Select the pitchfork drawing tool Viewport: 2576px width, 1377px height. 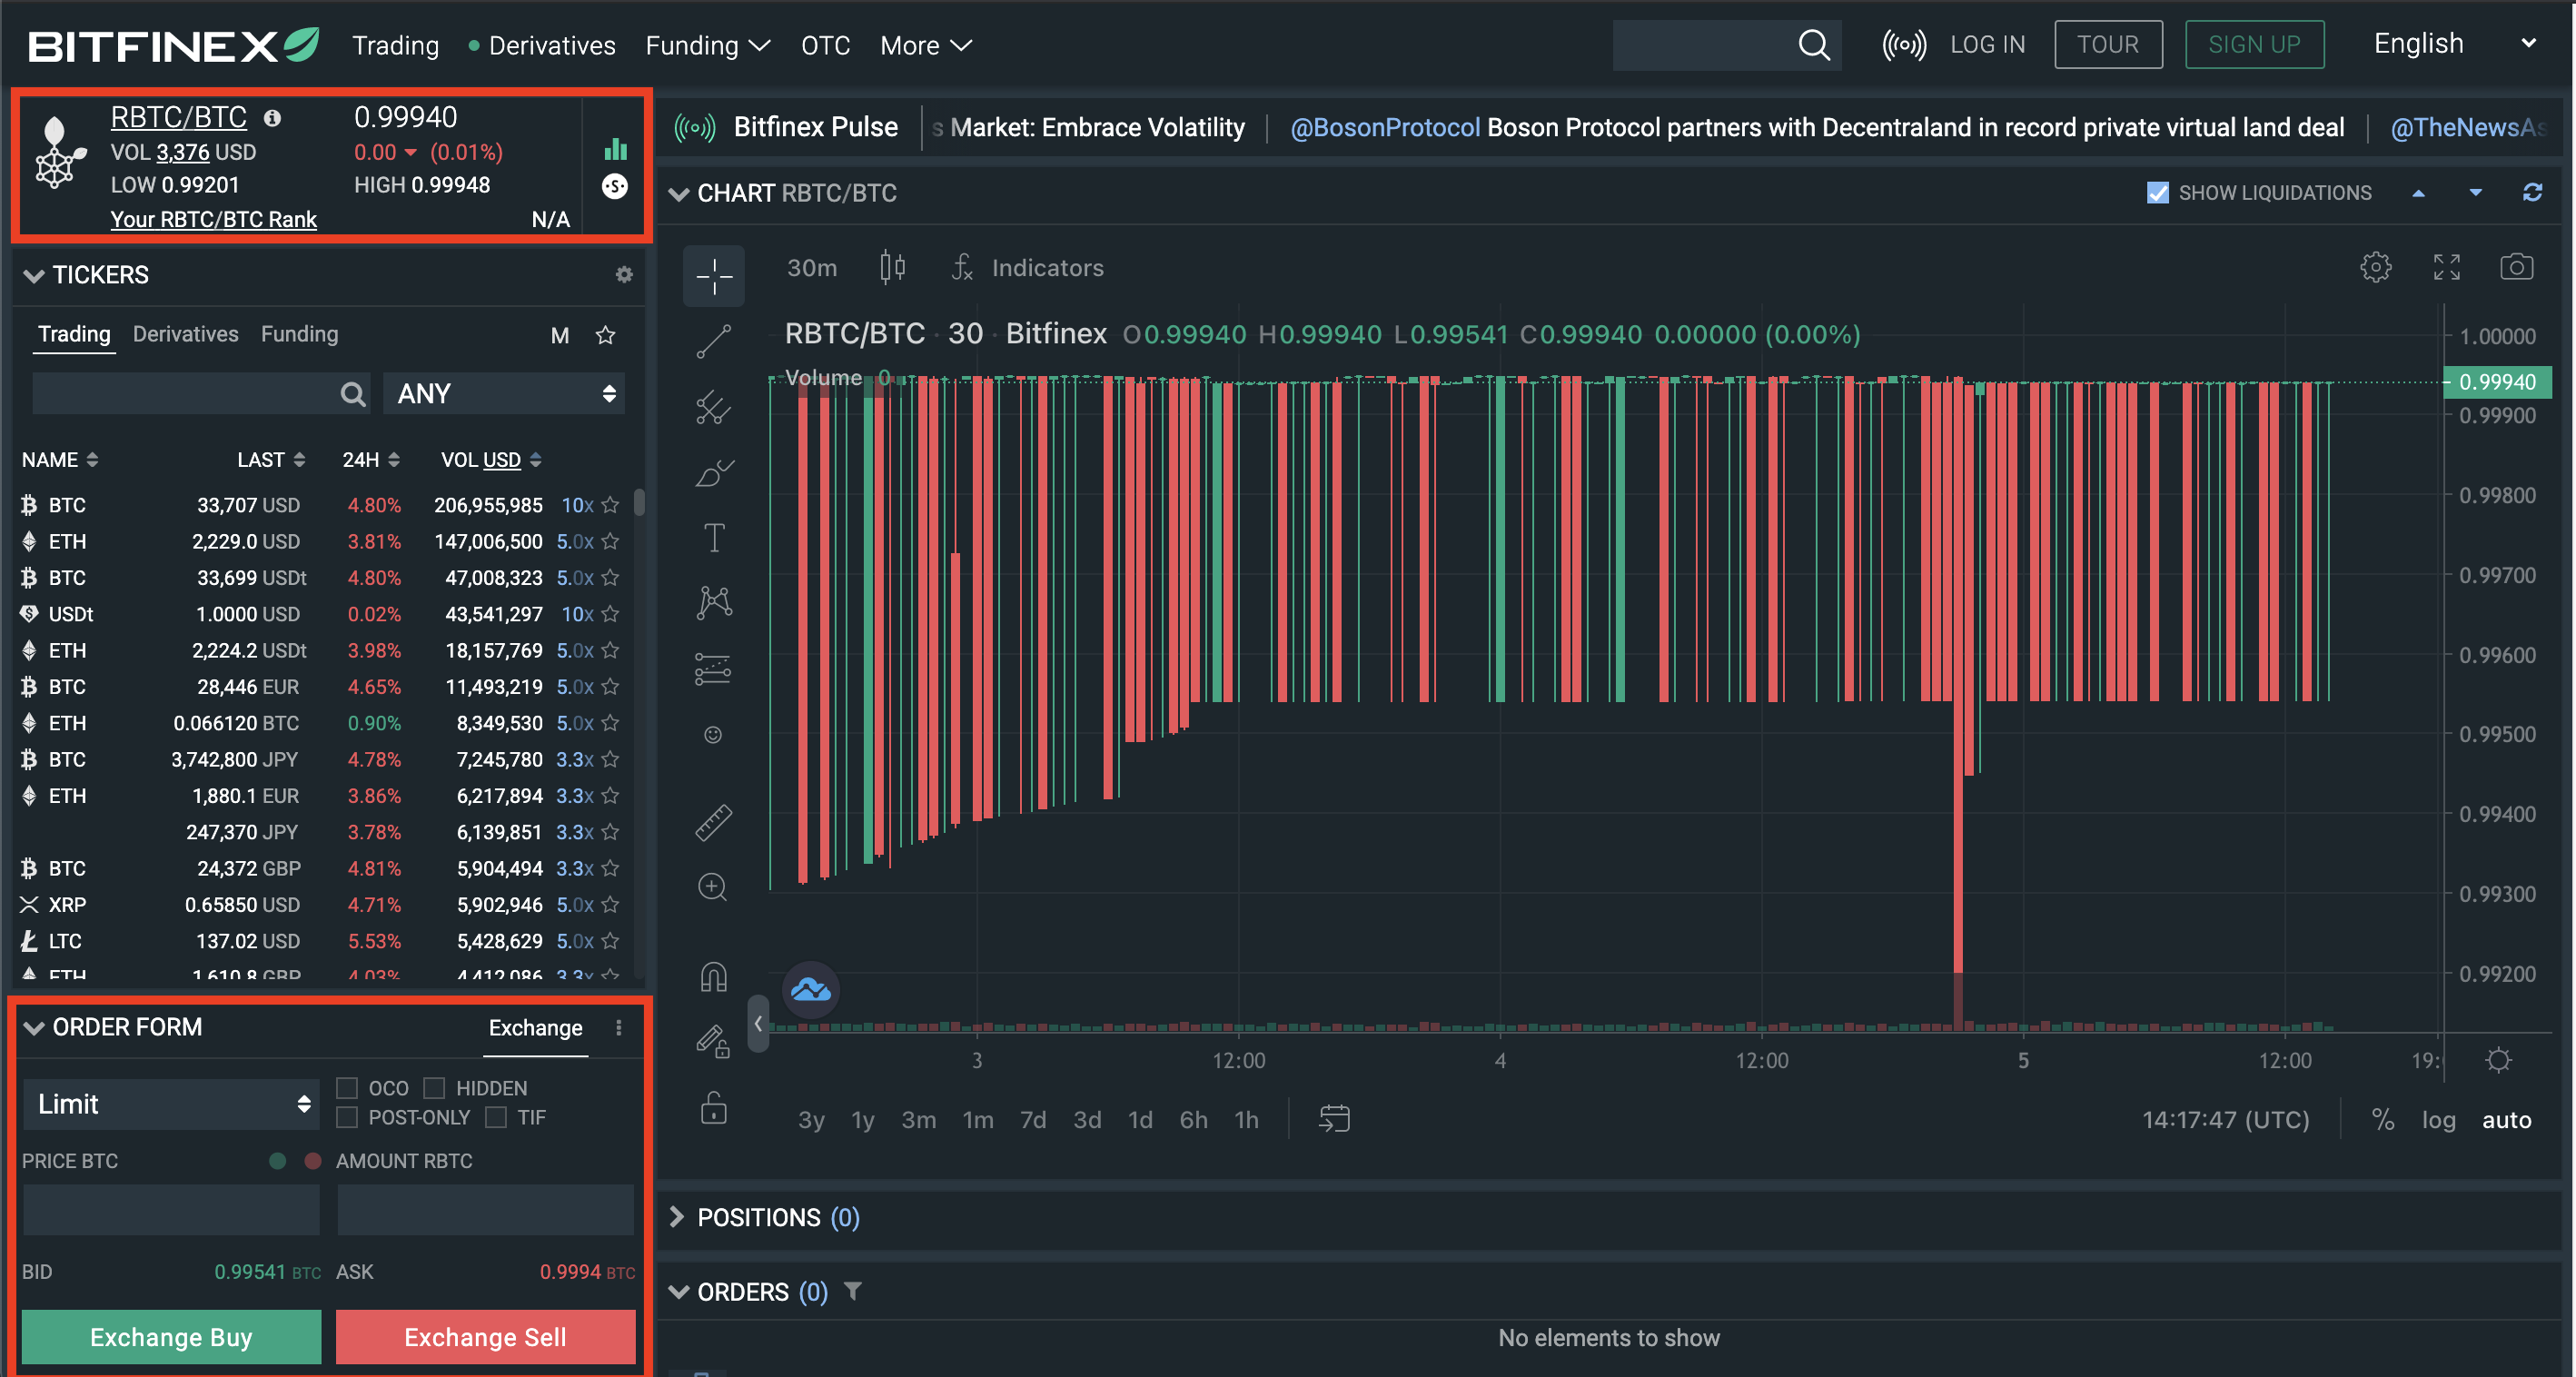[714, 407]
